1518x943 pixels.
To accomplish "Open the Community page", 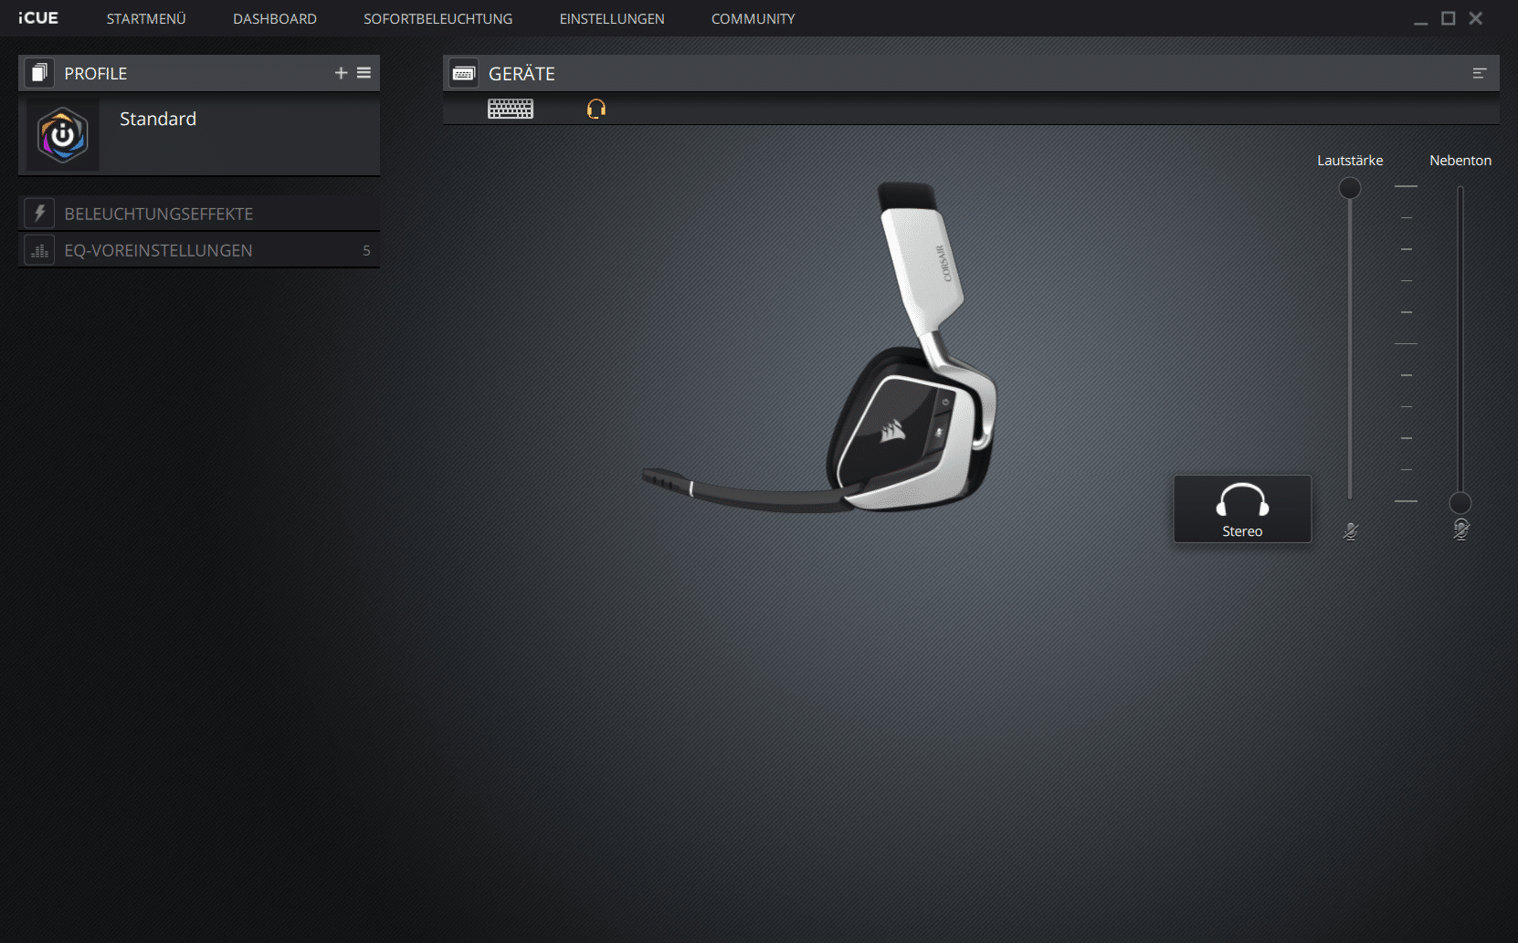I will coord(753,18).
